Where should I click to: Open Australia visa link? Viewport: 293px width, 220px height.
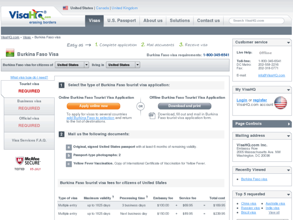(275, 203)
